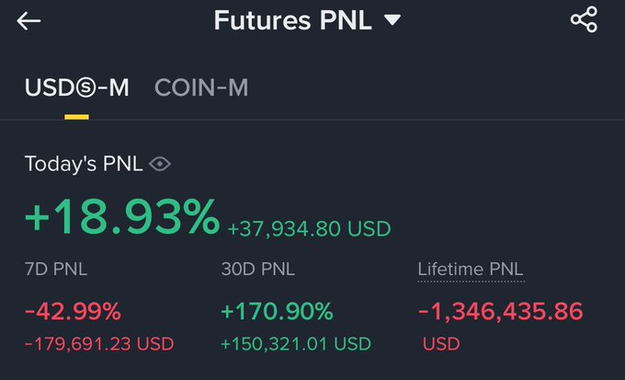This screenshot has width=625, height=380.
Task: Toggle the eye icon to hide PNL
Action: click(161, 164)
